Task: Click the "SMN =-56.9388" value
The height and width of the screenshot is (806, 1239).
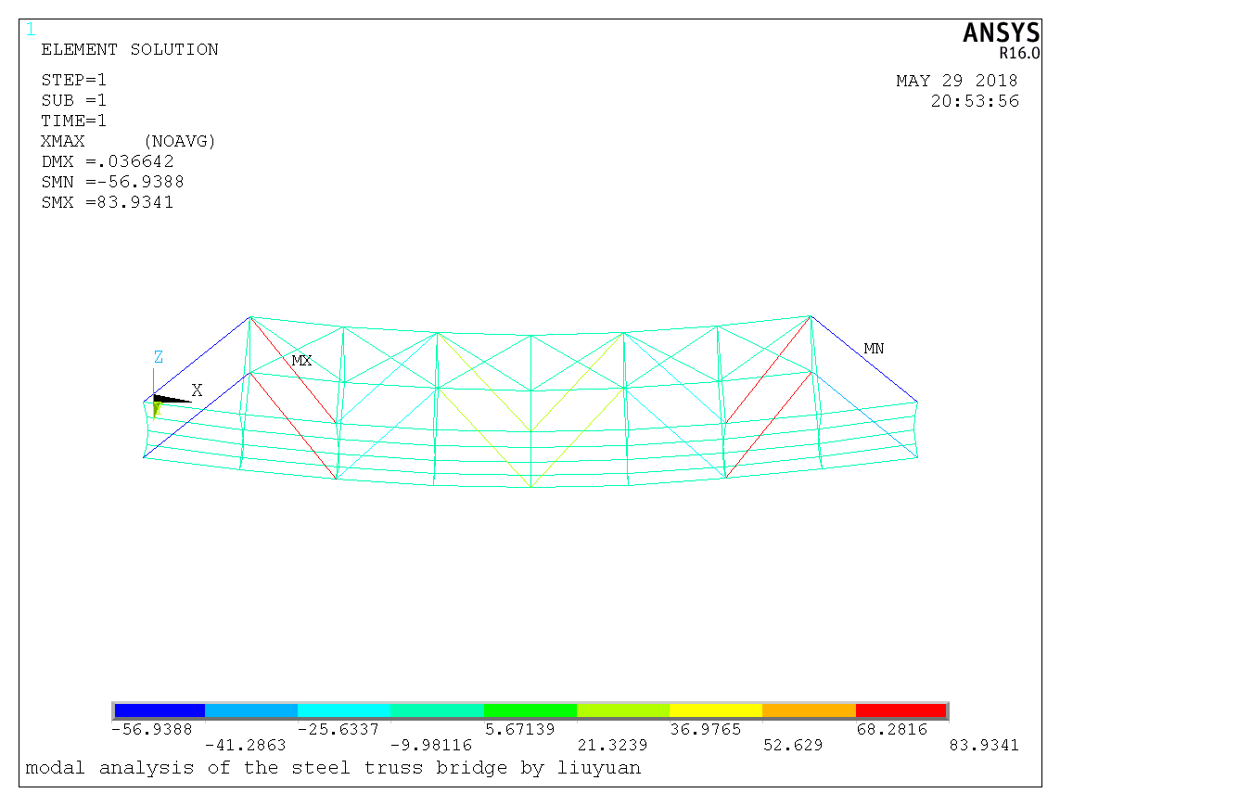Action: coord(113,182)
